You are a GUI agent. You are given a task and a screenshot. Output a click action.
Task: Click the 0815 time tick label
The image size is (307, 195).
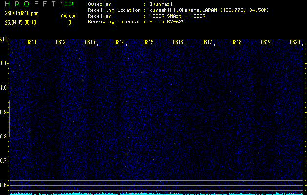[148, 42]
